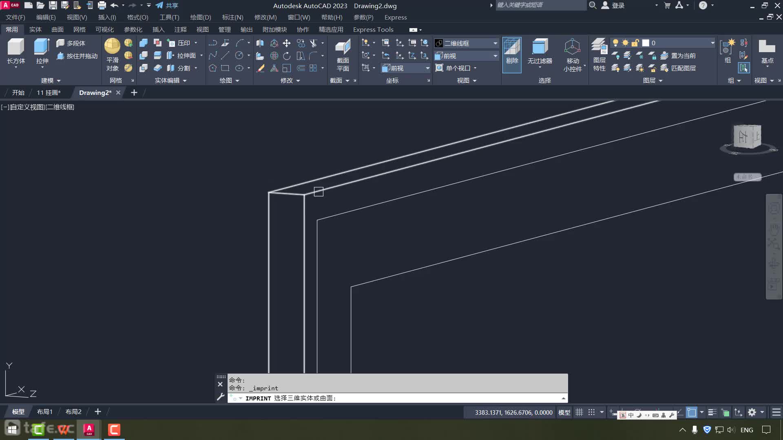Screen dimensions: 783x440
Task: Click the 组 group tool
Action: 728,51
